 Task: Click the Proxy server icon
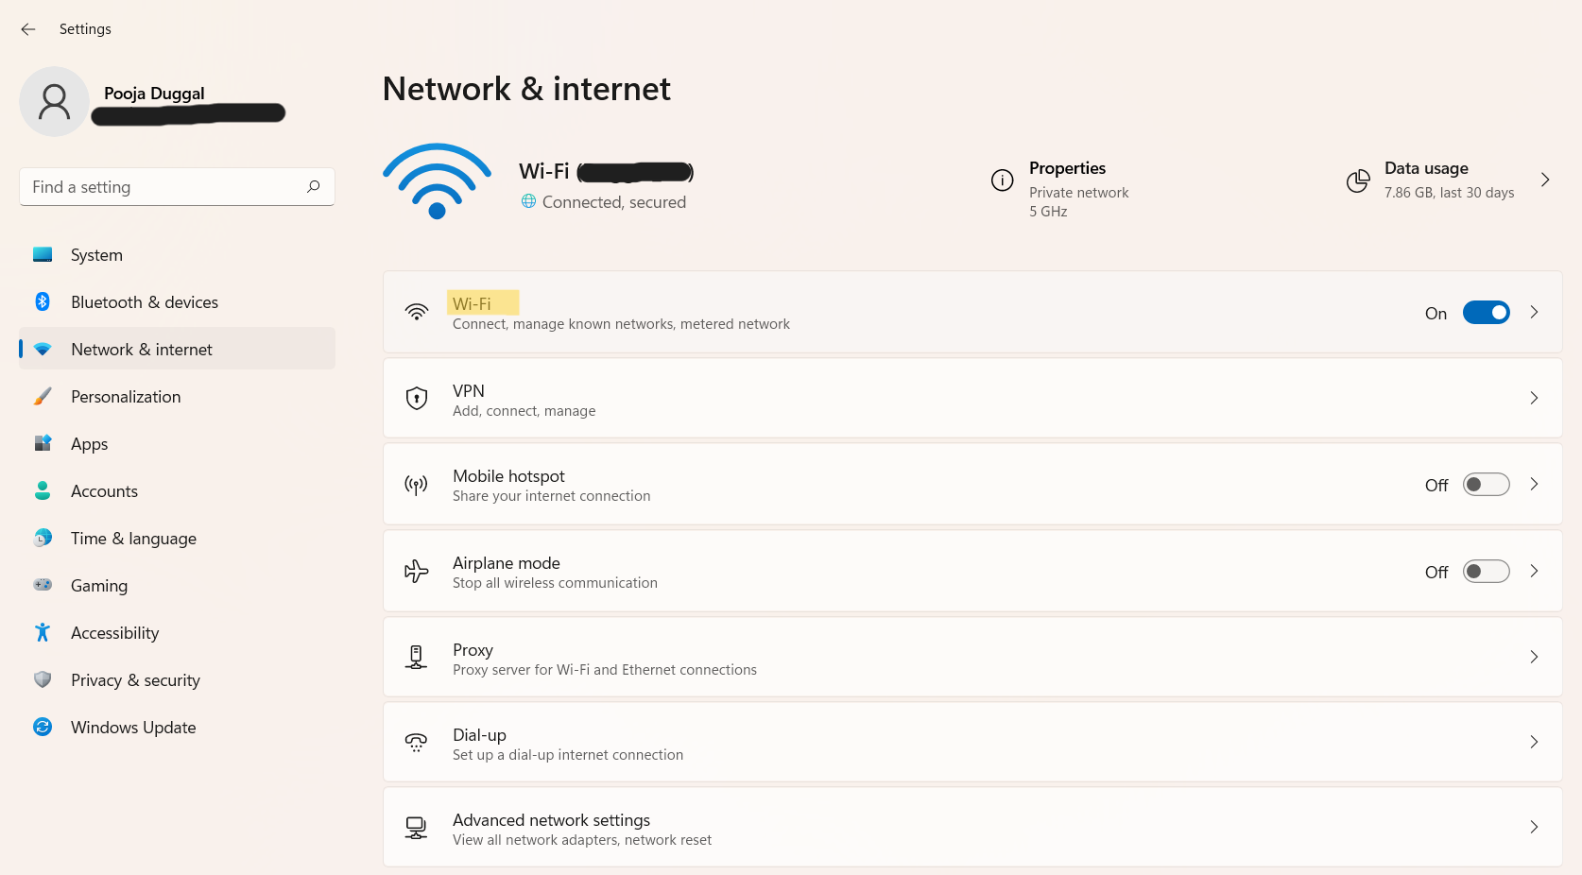416,657
